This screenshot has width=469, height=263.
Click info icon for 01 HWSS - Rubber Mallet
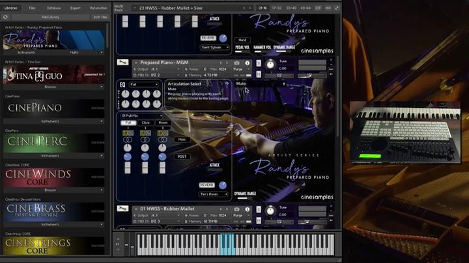point(248,209)
